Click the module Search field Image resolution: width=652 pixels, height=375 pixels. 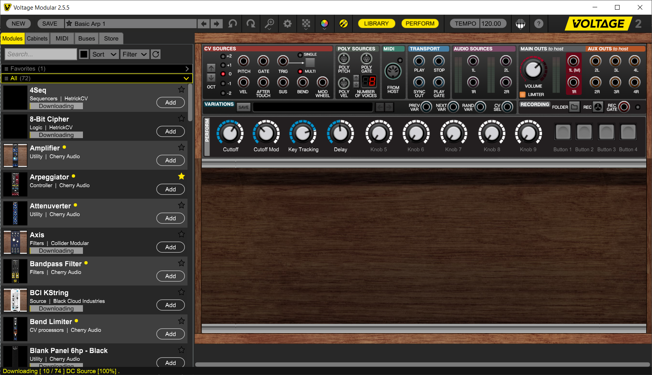pos(41,54)
